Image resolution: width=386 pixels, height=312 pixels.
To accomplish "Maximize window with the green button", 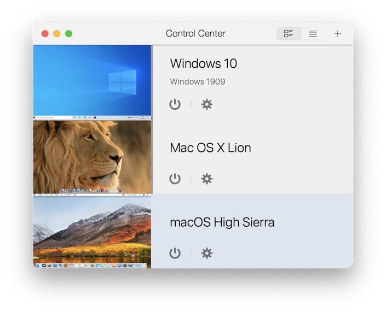I will (69, 34).
